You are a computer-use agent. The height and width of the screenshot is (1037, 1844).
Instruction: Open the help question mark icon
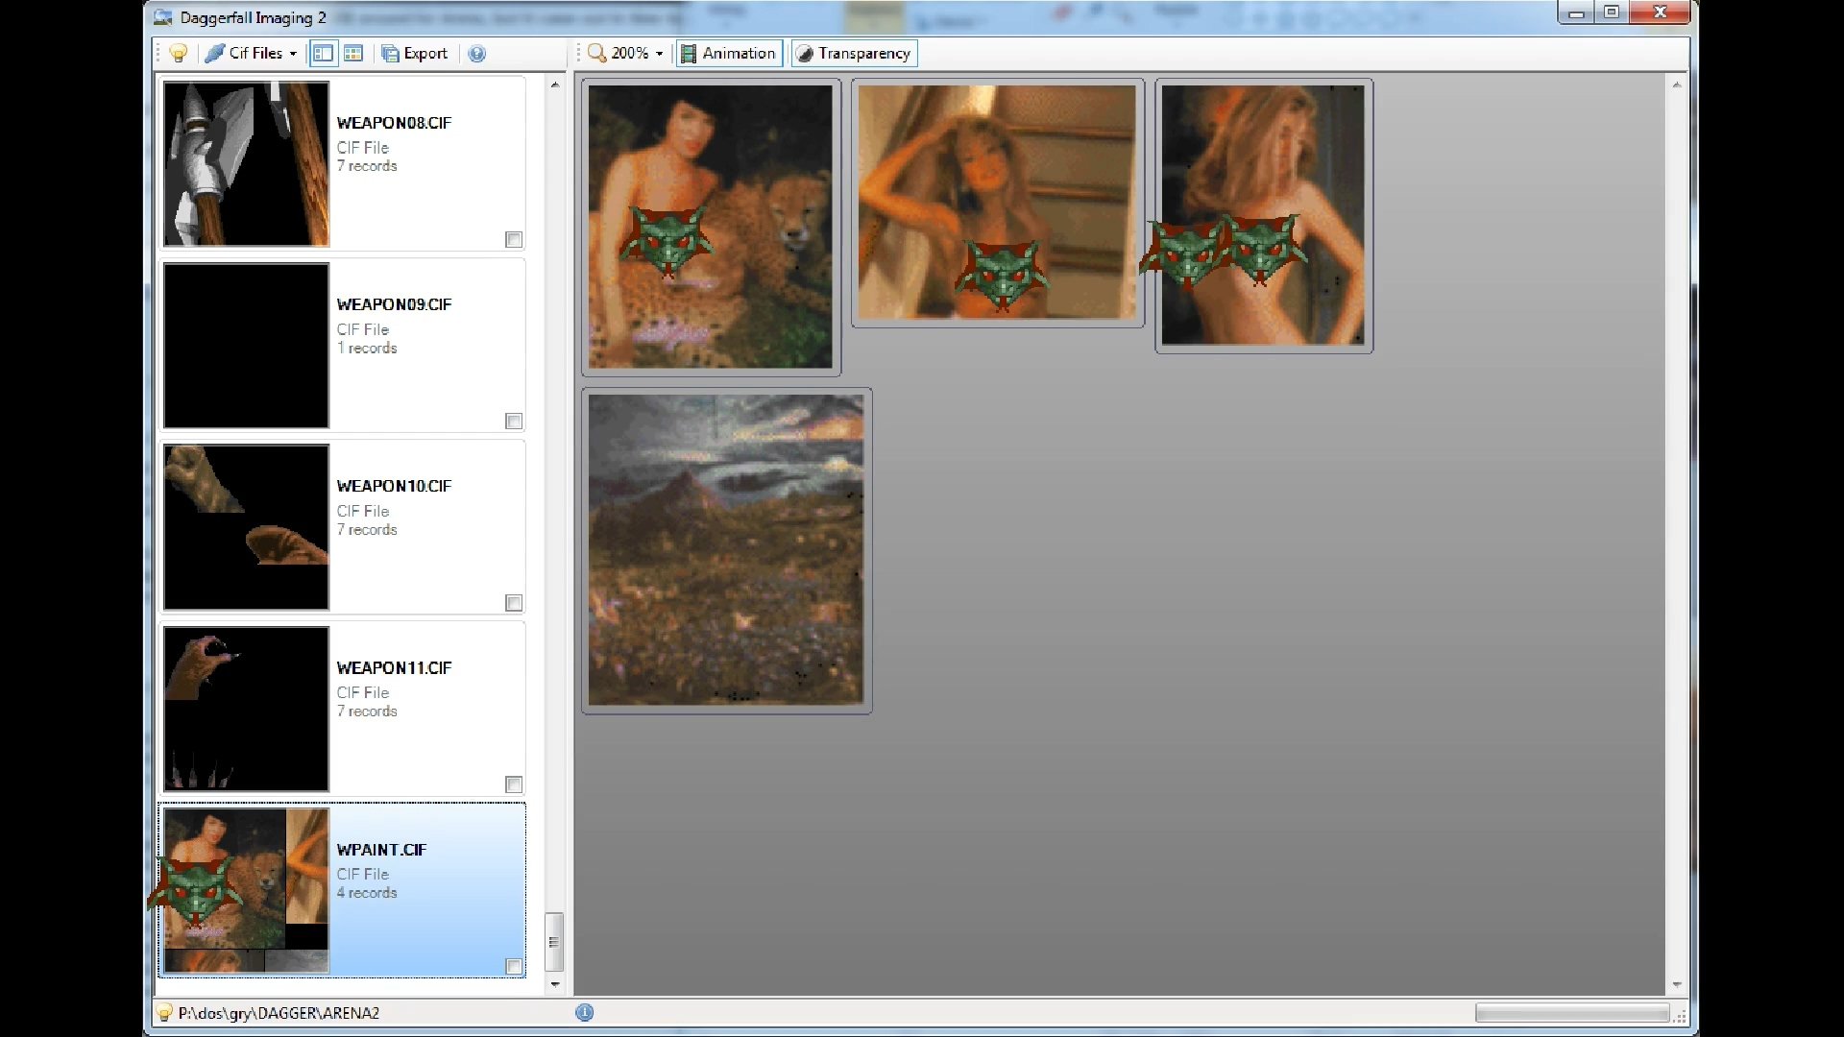click(x=477, y=54)
